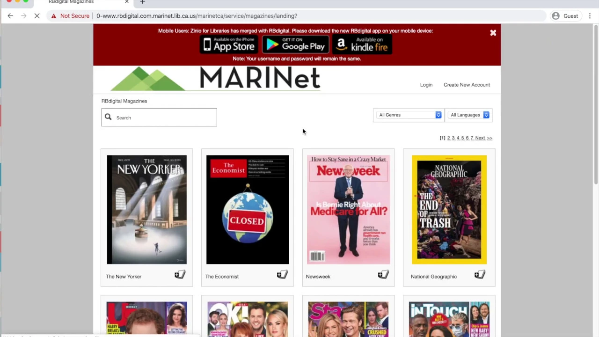Open a new browser tab
599x337 pixels.
click(143, 2)
